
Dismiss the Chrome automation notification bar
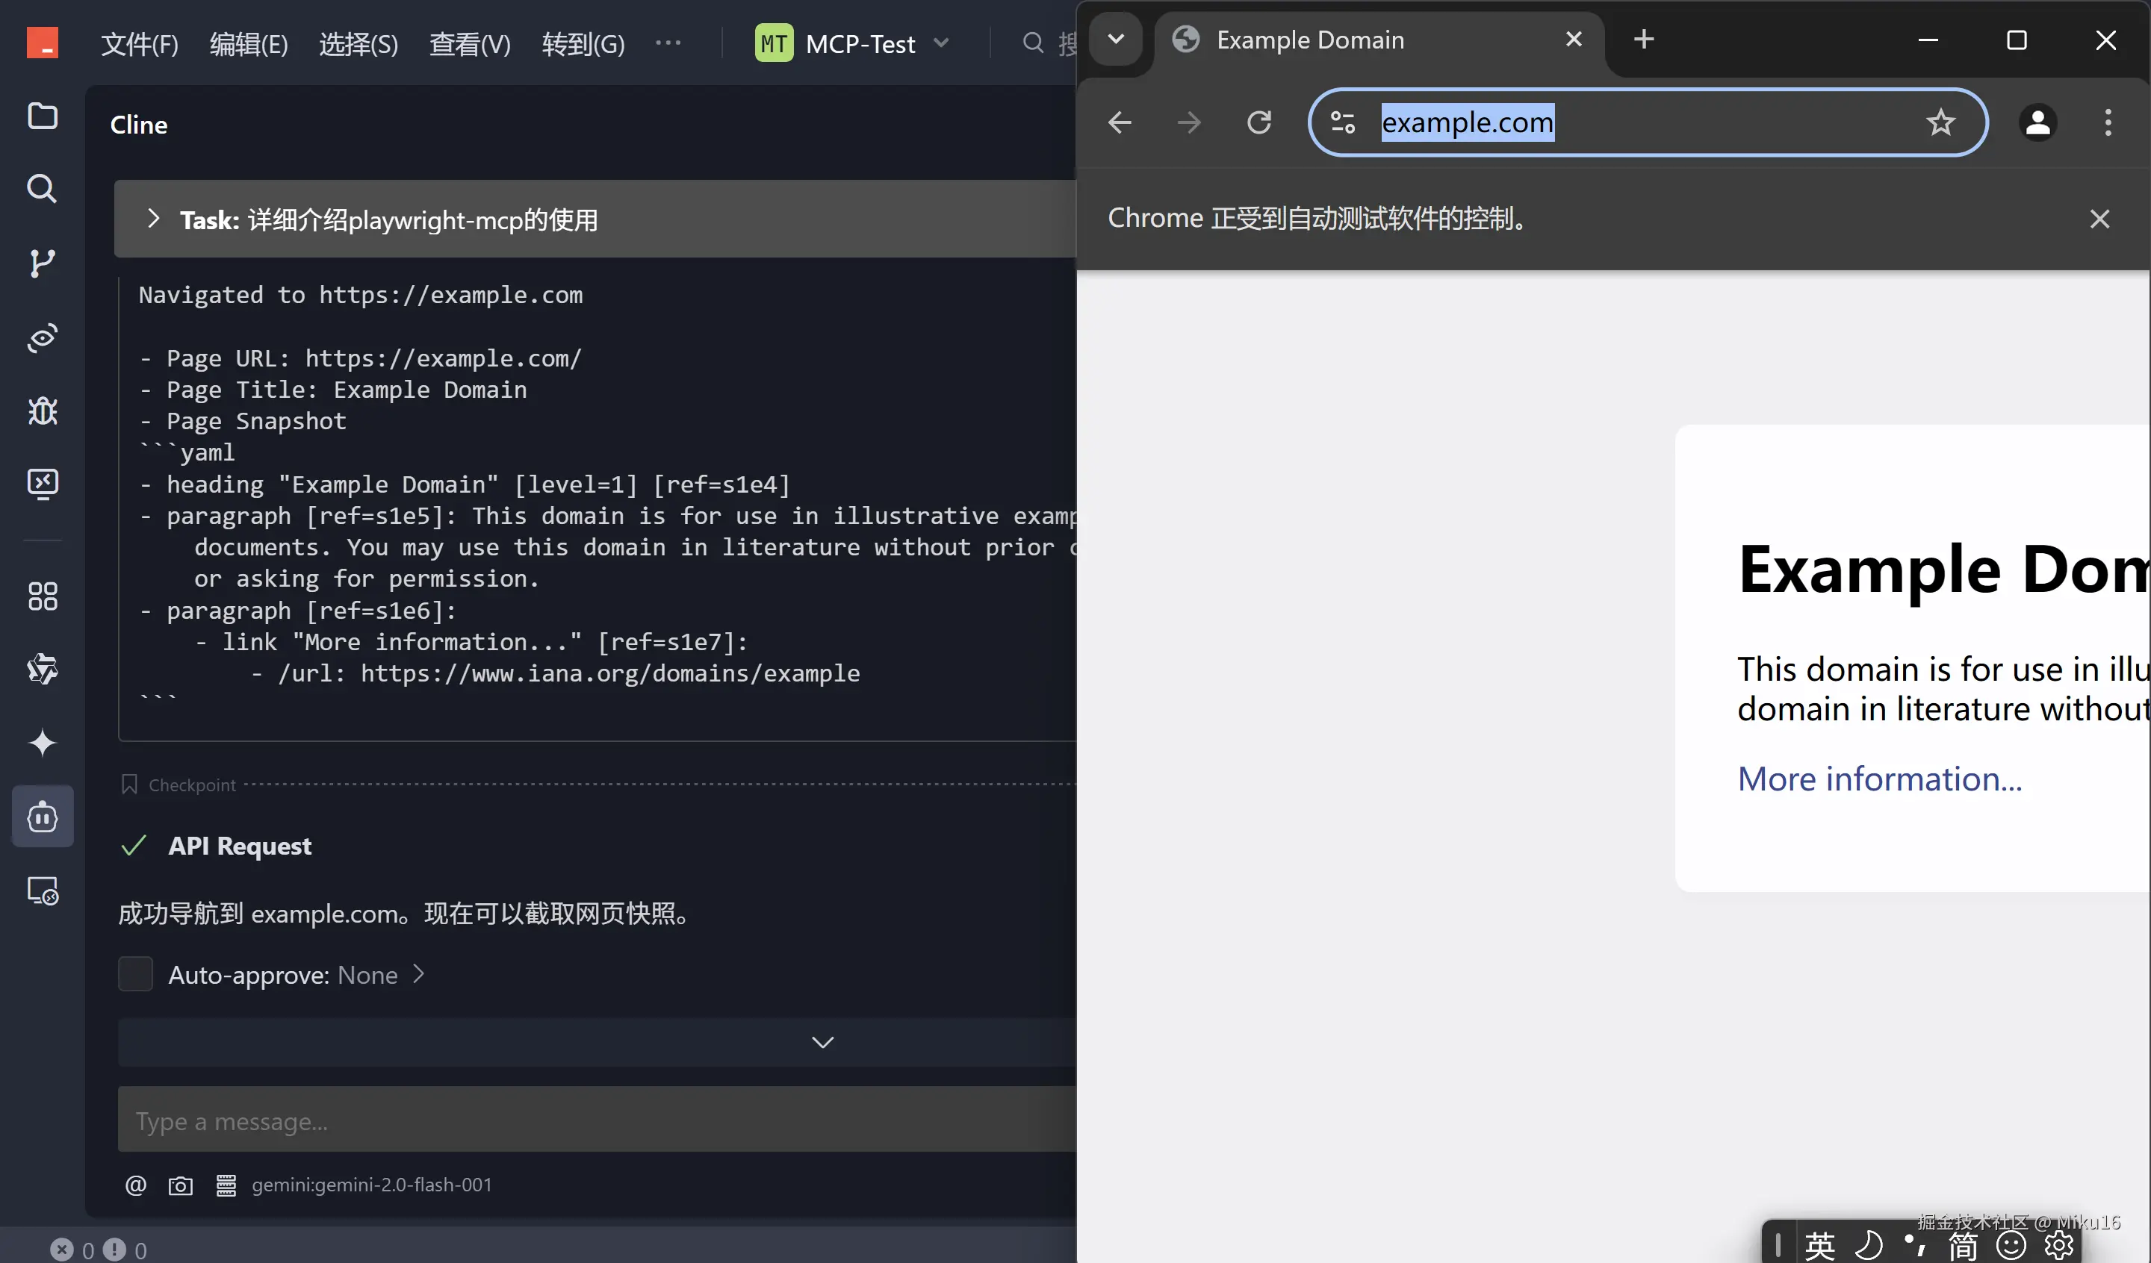point(2099,219)
